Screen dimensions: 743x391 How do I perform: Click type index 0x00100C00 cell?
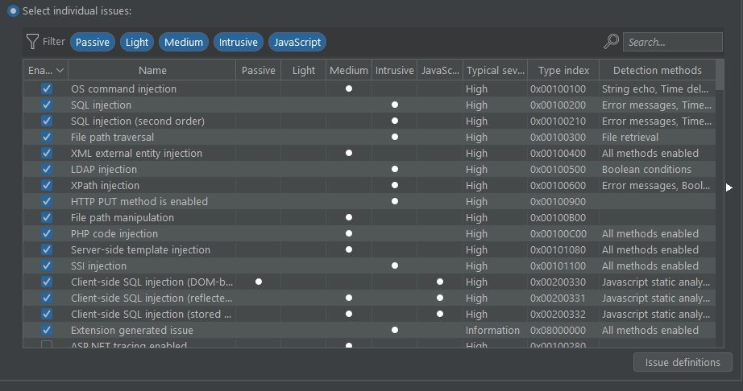tap(558, 233)
